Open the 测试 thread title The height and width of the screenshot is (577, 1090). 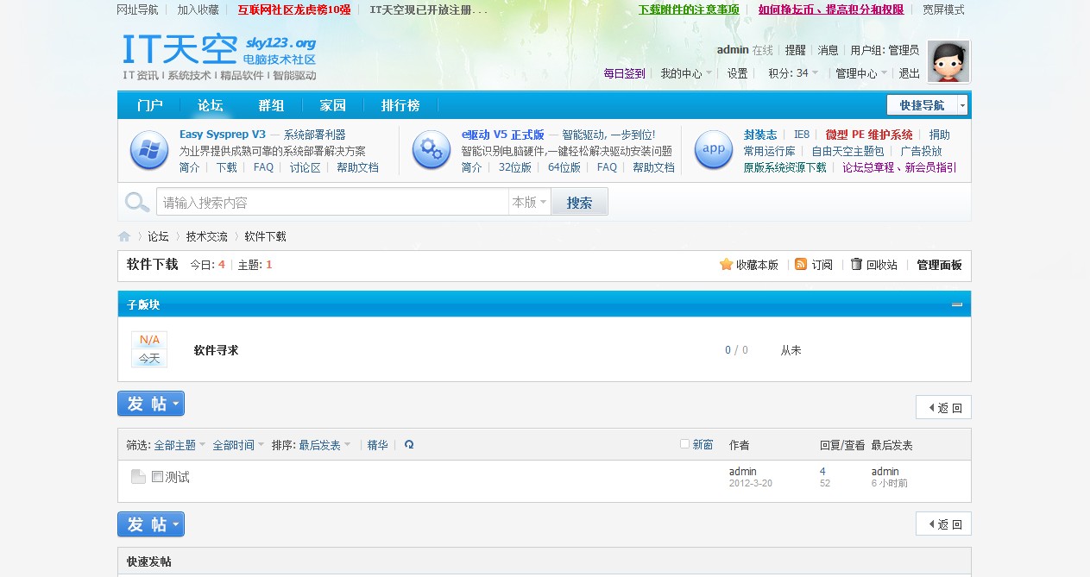(177, 477)
